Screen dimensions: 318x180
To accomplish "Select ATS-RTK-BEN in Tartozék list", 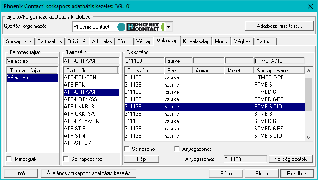I will coord(91,77).
